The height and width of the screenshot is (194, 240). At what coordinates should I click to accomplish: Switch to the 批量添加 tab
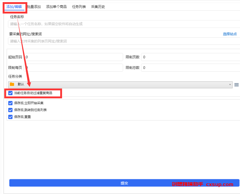click(34, 7)
